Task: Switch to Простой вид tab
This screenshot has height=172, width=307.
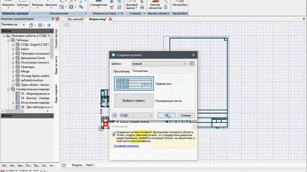Action: (121, 71)
